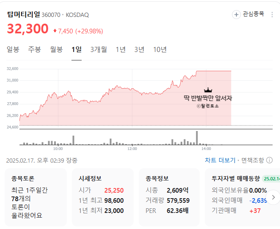This screenshot has height=229, width=280.
Task: Switch chart to the 10년 range
Action: pos(160,49)
